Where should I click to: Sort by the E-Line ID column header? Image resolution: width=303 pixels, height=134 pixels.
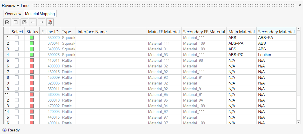(50, 32)
